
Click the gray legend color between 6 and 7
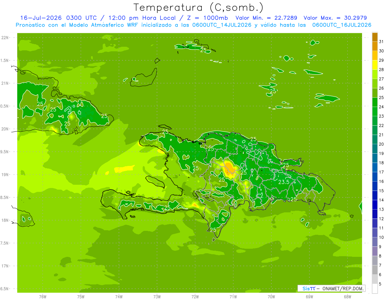pos(375,270)
